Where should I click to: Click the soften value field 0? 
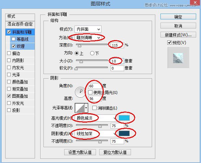click(x=117, y=68)
